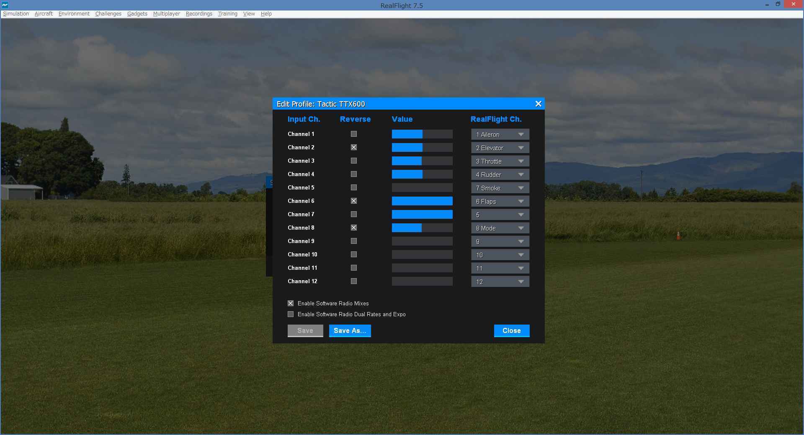Viewport: 804px width, 435px height.
Task: Click the RealFlight app icon in title bar
Action: [5, 5]
